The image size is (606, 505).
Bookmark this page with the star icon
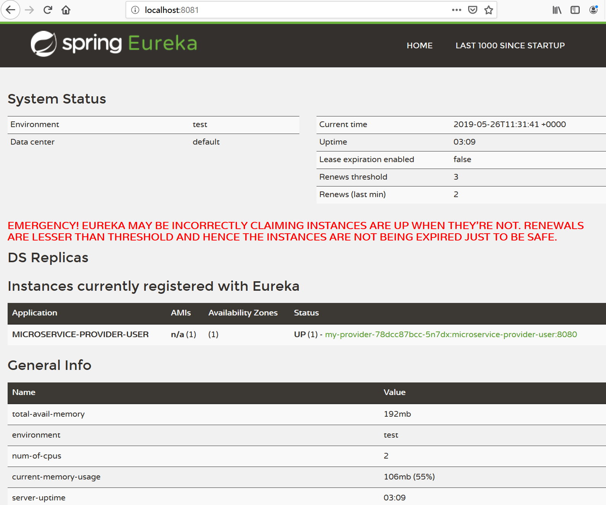point(489,10)
